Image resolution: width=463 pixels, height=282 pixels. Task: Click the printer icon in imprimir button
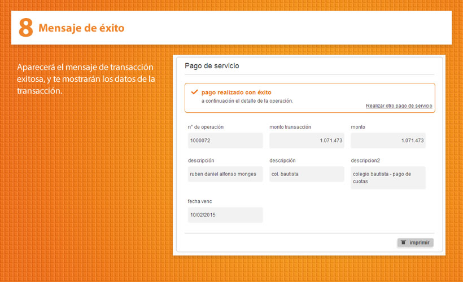403,243
